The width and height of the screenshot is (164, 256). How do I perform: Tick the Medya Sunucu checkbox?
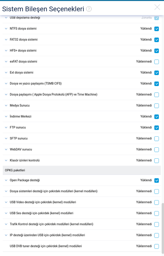tap(156, 106)
